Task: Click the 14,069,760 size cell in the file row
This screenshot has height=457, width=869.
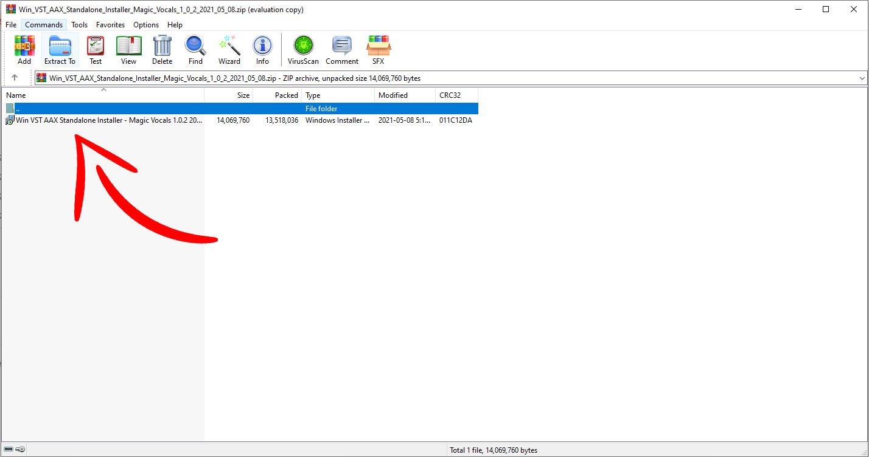Action: (233, 120)
